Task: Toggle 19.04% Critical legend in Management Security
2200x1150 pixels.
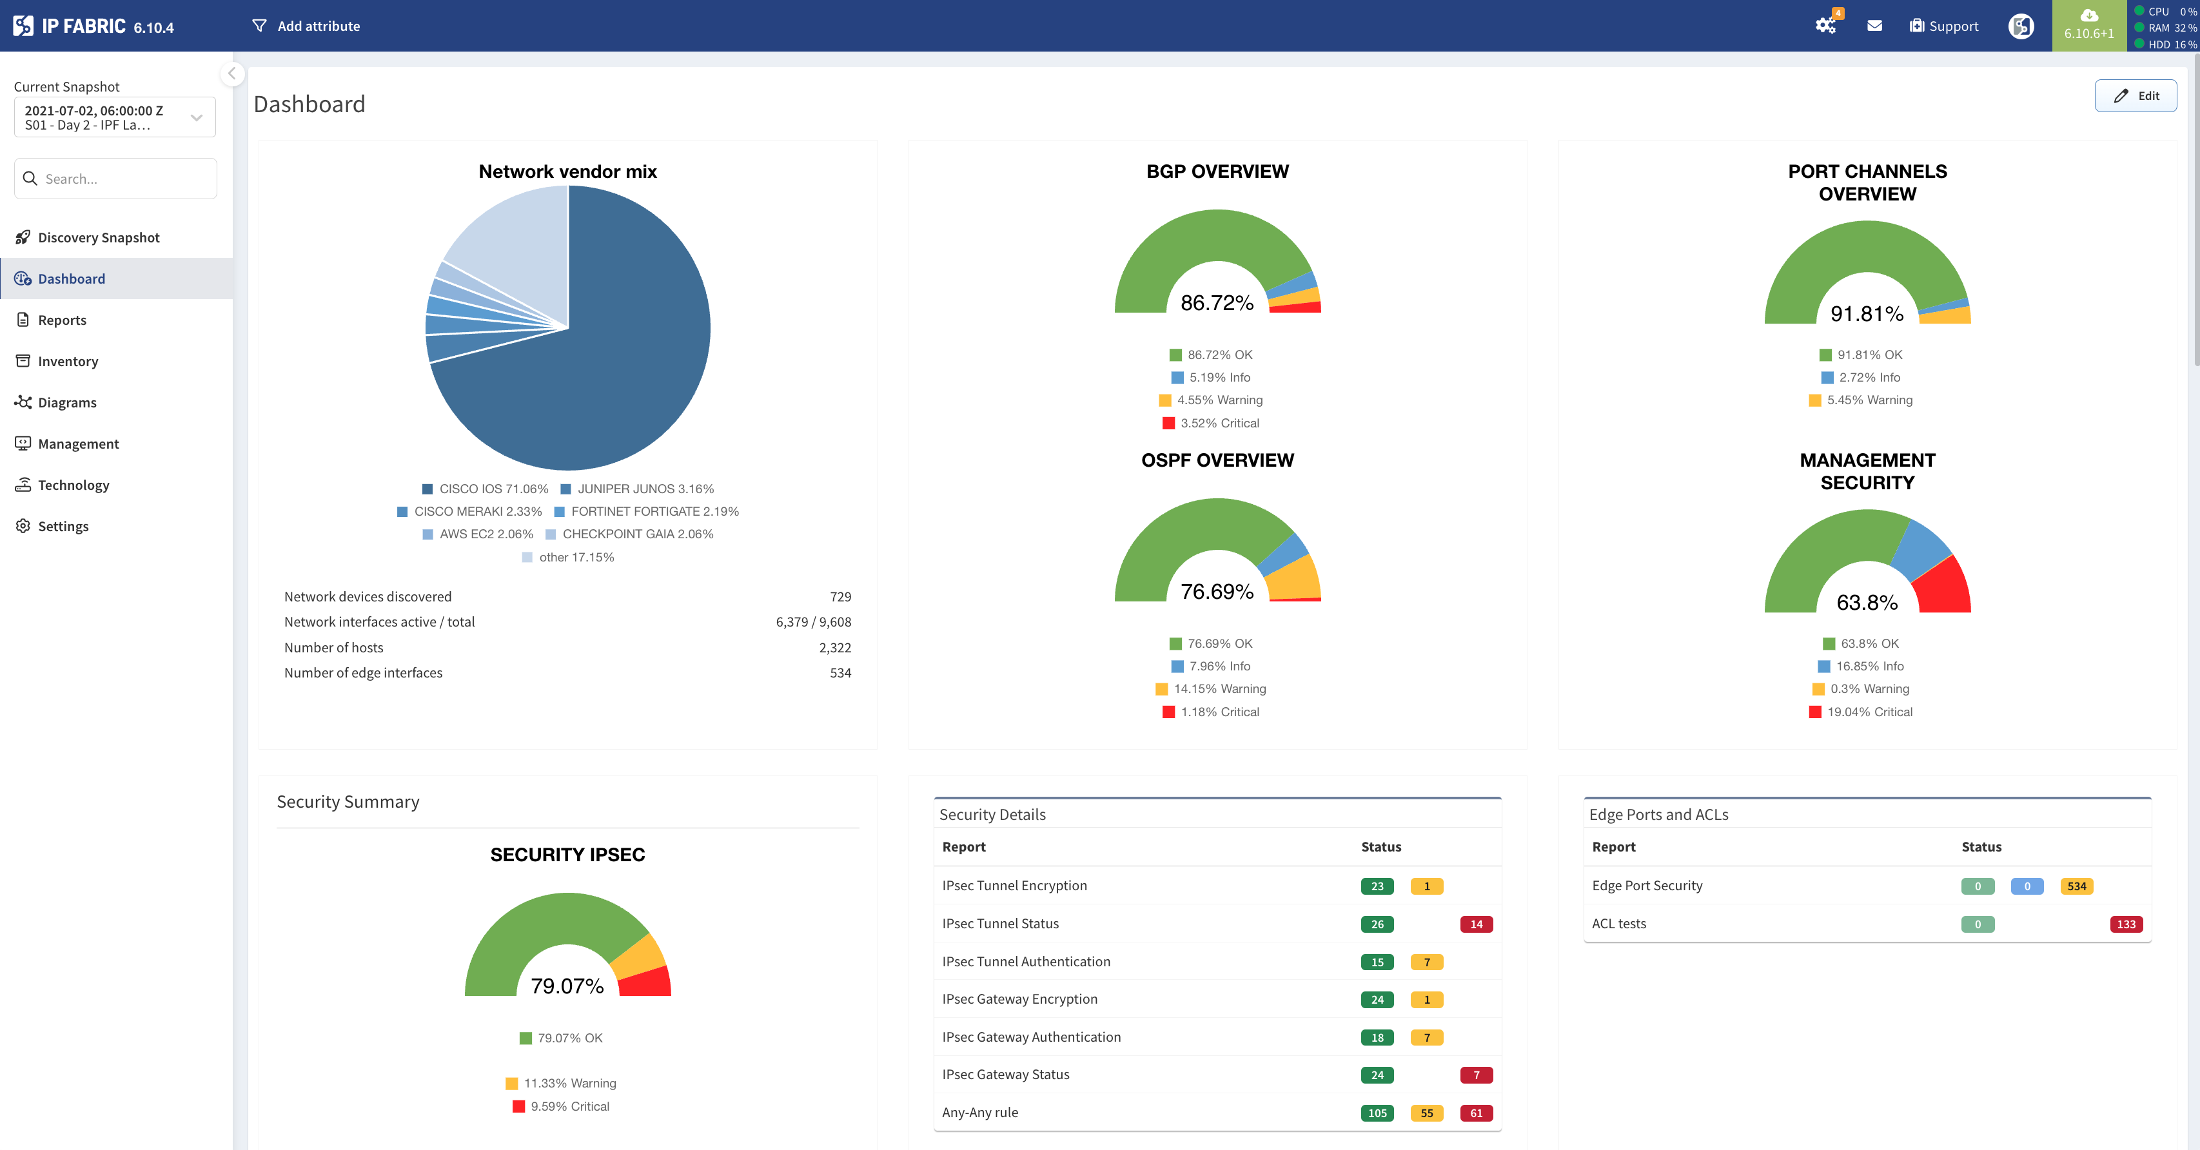Action: pos(1860,712)
